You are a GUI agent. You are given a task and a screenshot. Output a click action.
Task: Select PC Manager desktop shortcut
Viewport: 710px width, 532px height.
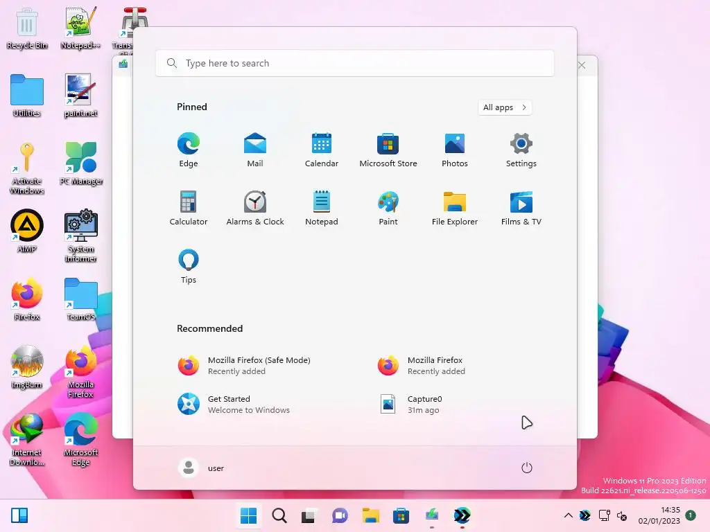[x=80, y=163]
